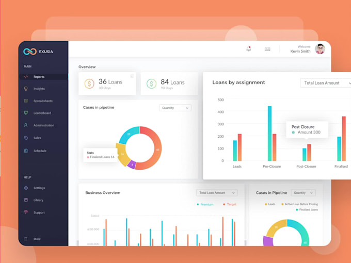Click chevron of upper Cases in pipeline Quantity dropdown

click(x=187, y=108)
